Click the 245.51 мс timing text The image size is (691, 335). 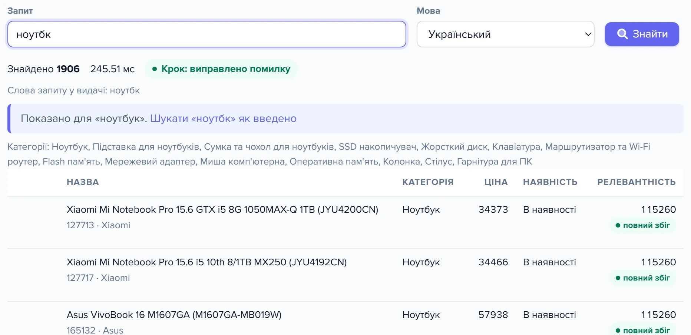[x=112, y=69]
